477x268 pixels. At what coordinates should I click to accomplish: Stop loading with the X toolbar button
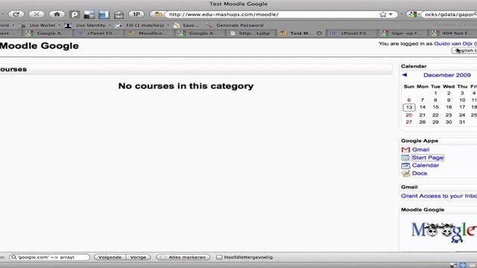(37, 14)
